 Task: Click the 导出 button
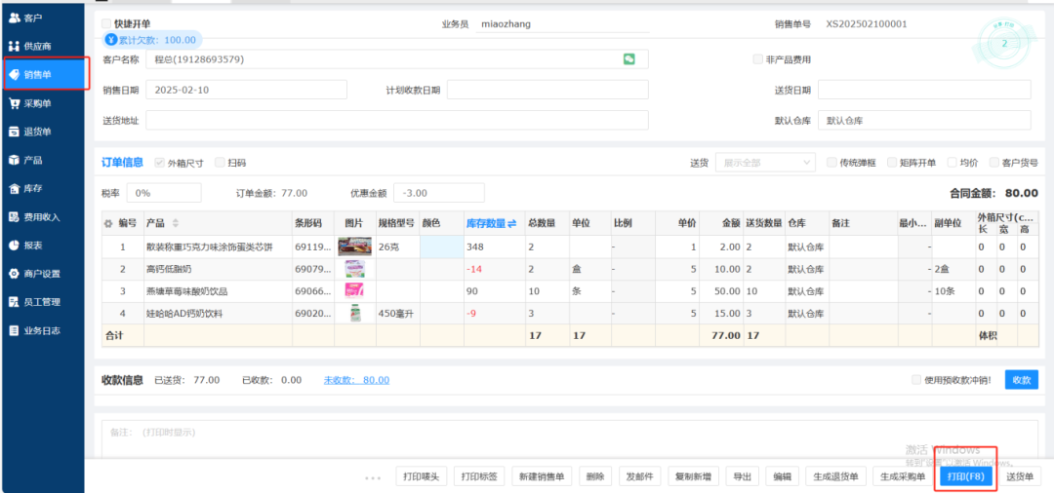coord(742,476)
